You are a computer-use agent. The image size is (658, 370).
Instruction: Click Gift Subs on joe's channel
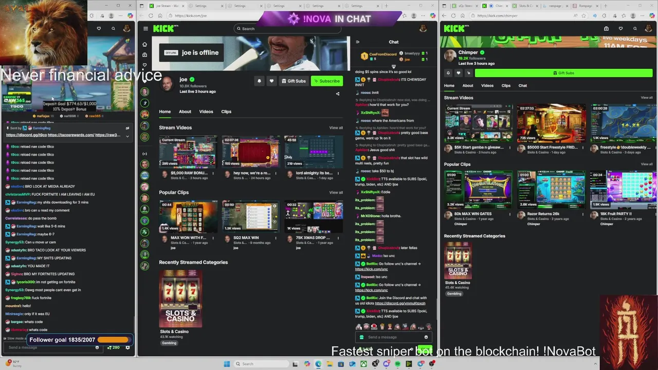tap(294, 81)
